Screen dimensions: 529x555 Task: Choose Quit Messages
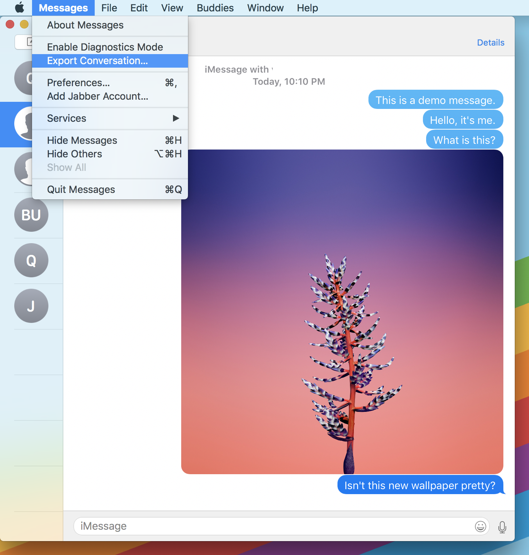point(110,189)
